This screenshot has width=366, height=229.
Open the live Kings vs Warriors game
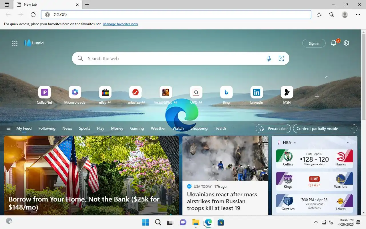click(x=315, y=181)
